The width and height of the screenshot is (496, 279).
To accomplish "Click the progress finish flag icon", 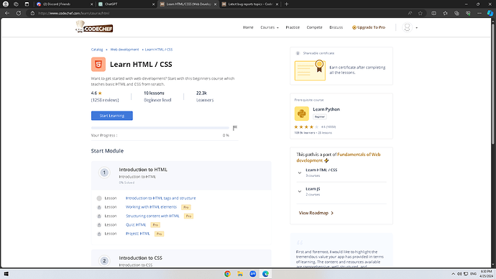I will click(235, 128).
